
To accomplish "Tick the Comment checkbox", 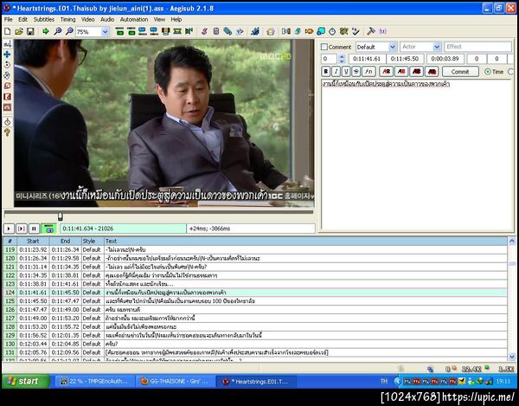I will coord(324,47).
